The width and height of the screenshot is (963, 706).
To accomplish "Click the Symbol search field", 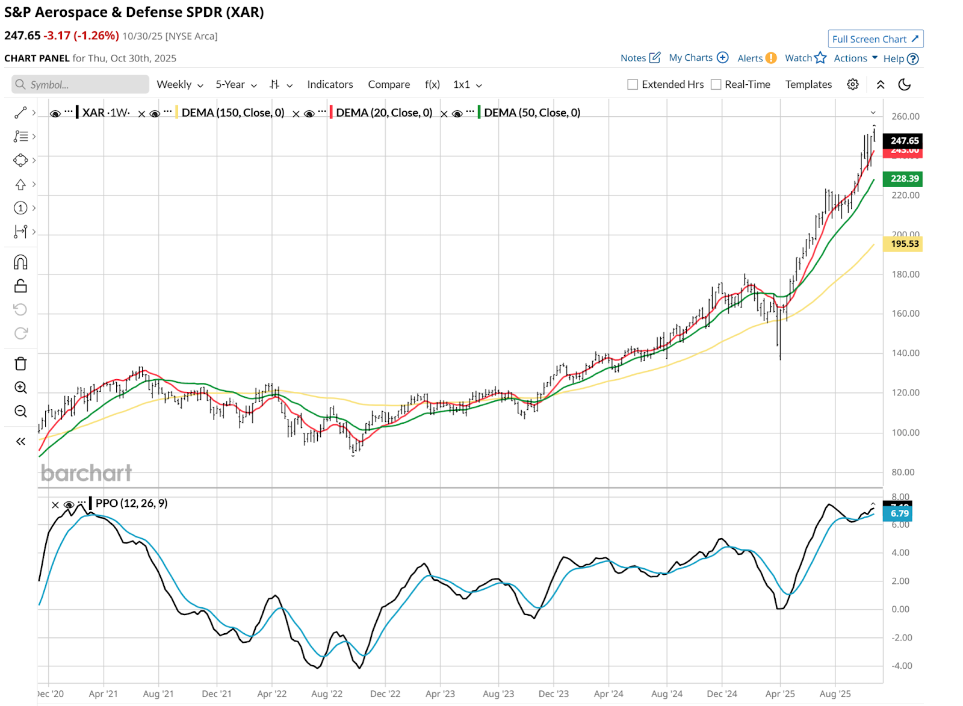I will 81,85.
